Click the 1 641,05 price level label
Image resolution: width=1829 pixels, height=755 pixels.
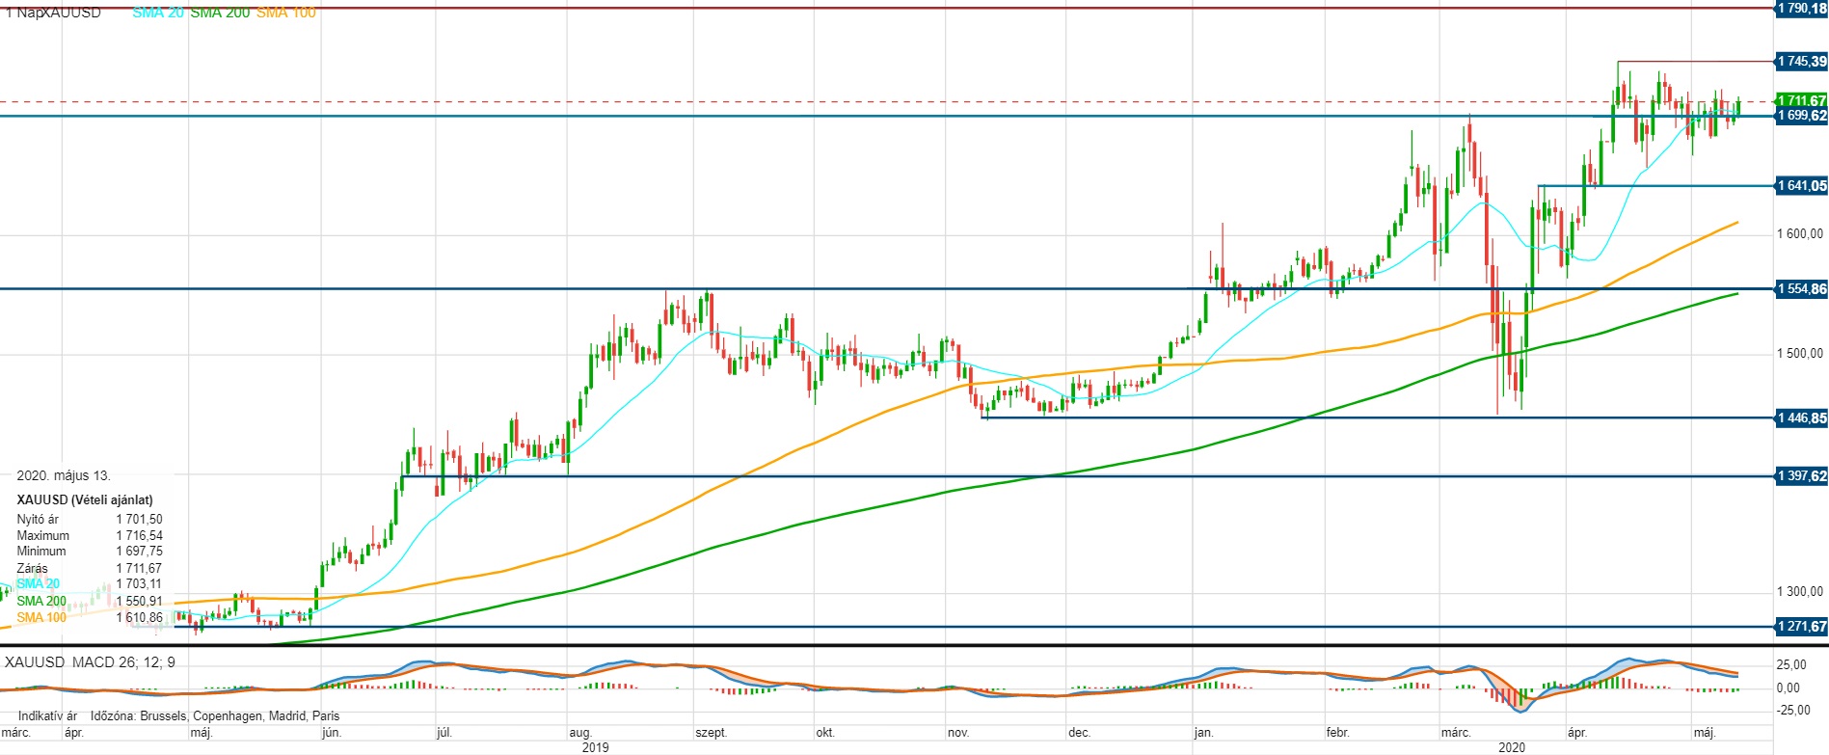click(x=1801, y=186)
